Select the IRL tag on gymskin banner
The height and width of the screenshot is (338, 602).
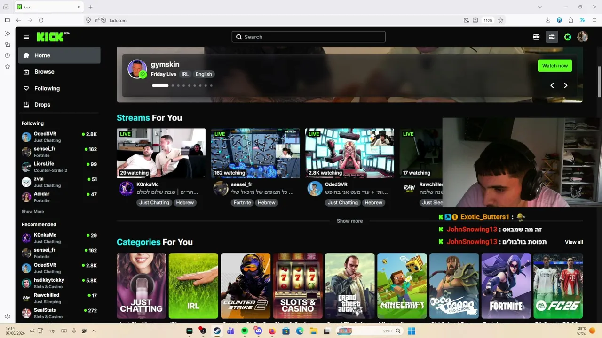185,74
